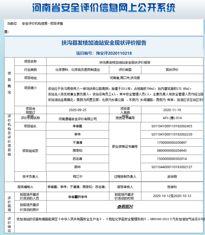Click the 项目地址 label
This screenshot has width=205, height=235.
30,78
